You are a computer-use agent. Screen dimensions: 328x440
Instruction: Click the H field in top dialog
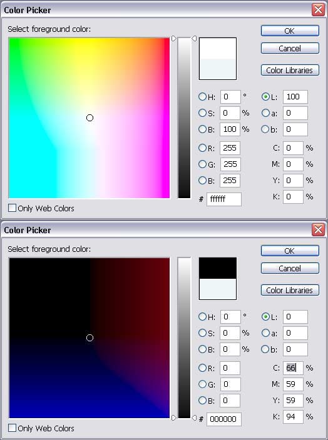coord(230,97)
